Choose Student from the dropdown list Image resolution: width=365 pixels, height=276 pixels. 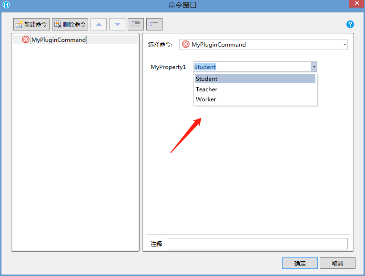point(255,79)
